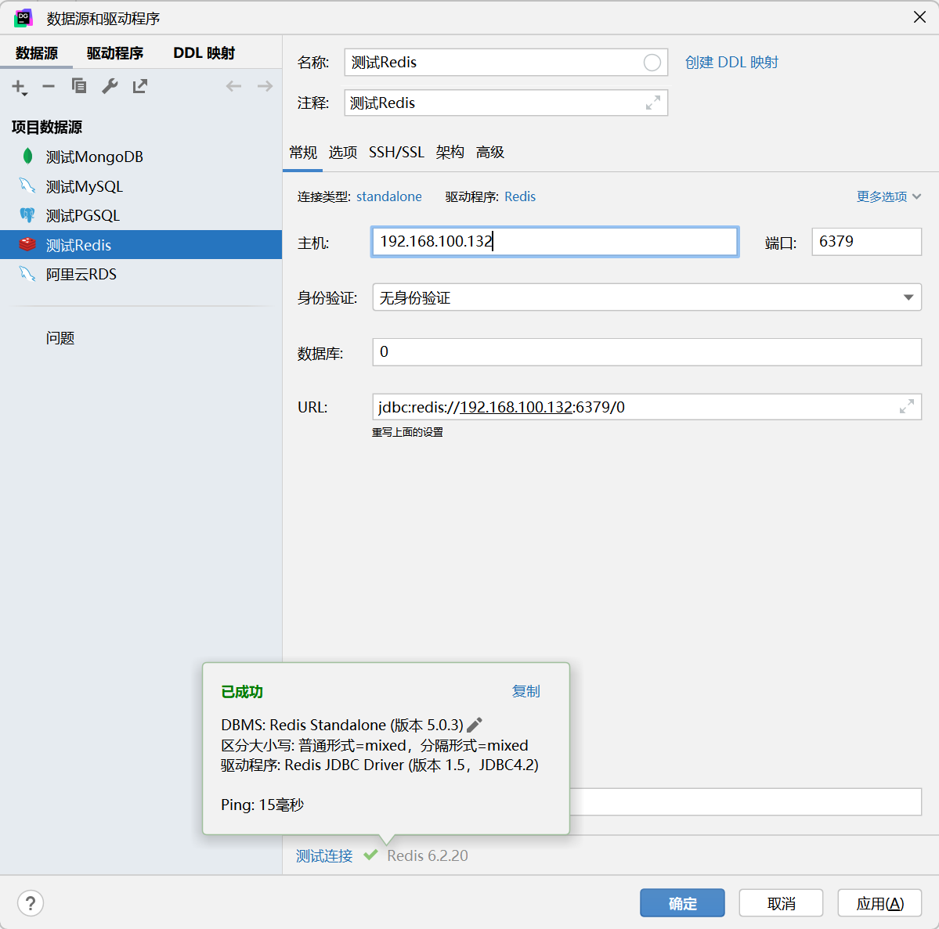Select 阿里云RDS data source
The height and width of the screenshot is (929, 939).
tap(141, 274)
